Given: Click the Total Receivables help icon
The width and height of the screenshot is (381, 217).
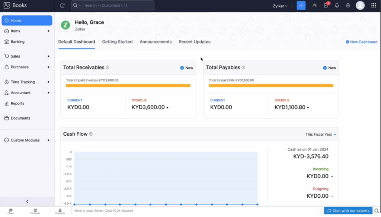Looking at the screenshot, I should 108,68.
